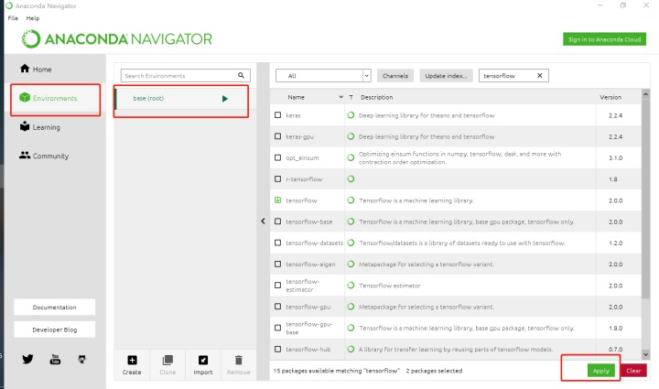Click scrollbar down arrow in package list
659x389 pixels.
click(x=645, y=354)
